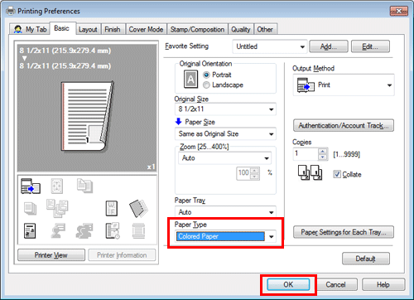Screen dimensions: 414x300
Task: Switch to the Quality tab
Action: pos(241,29)
